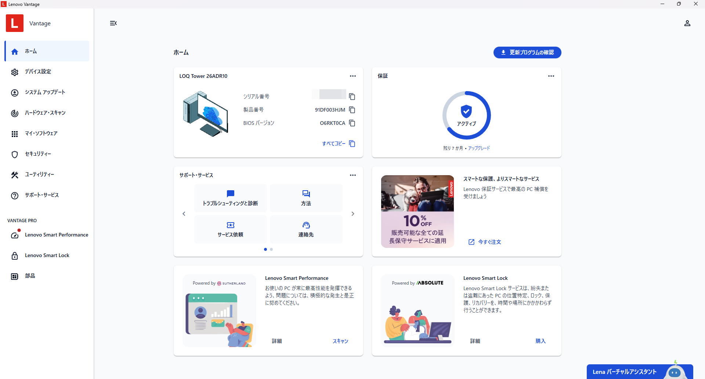Go back in support carousel with left chevron

pyautogui.click(x=184, y=214)
